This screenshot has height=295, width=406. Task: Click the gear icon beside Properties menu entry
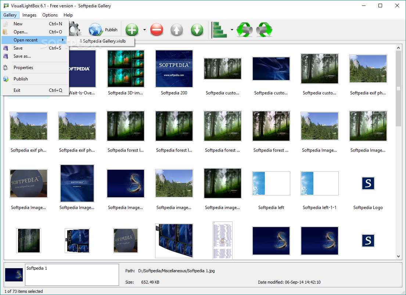click(x=6, y=68)
